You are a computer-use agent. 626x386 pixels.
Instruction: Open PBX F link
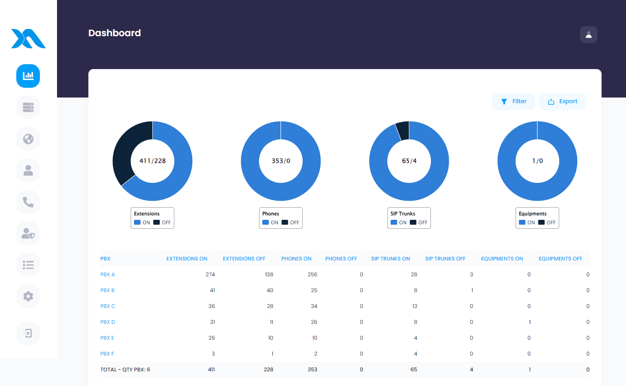(107, 354)
